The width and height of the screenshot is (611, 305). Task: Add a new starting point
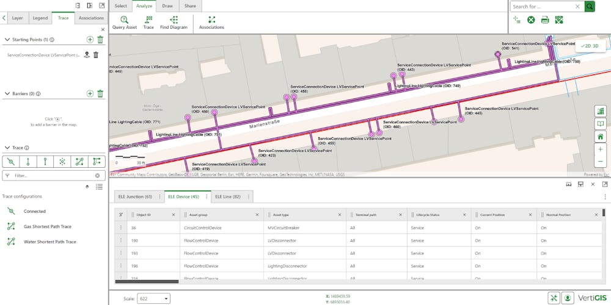90,40
